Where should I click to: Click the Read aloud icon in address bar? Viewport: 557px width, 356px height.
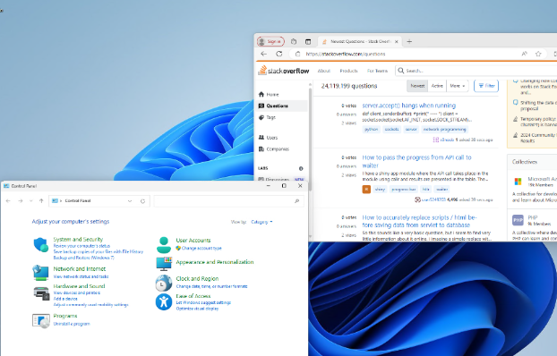click(x=525, y=54)
